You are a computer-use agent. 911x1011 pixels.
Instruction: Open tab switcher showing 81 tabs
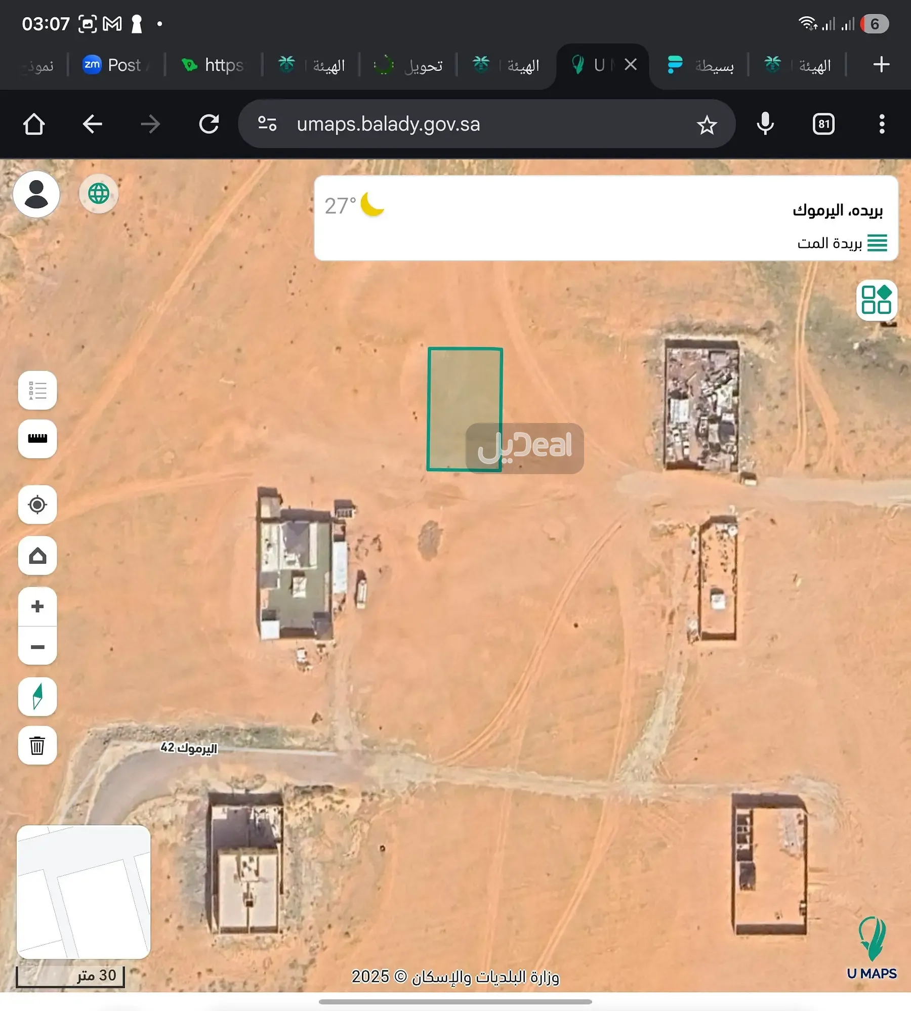tap(823, 124)
